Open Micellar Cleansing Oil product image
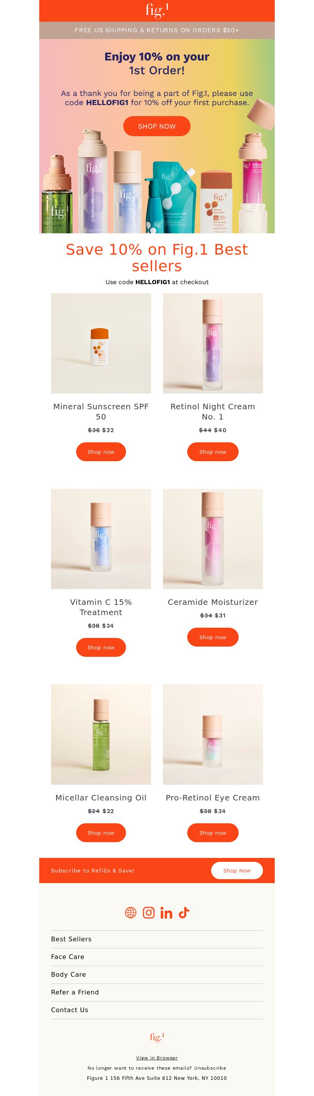314x1096 pixels. point(101,735)
